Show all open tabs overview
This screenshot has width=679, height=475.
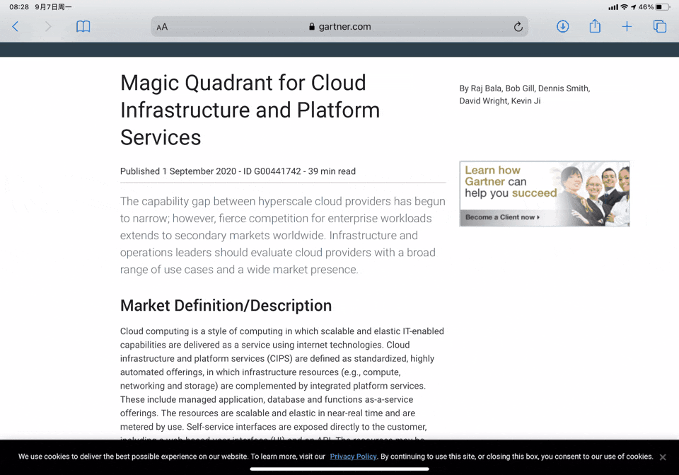pos(659,26)
